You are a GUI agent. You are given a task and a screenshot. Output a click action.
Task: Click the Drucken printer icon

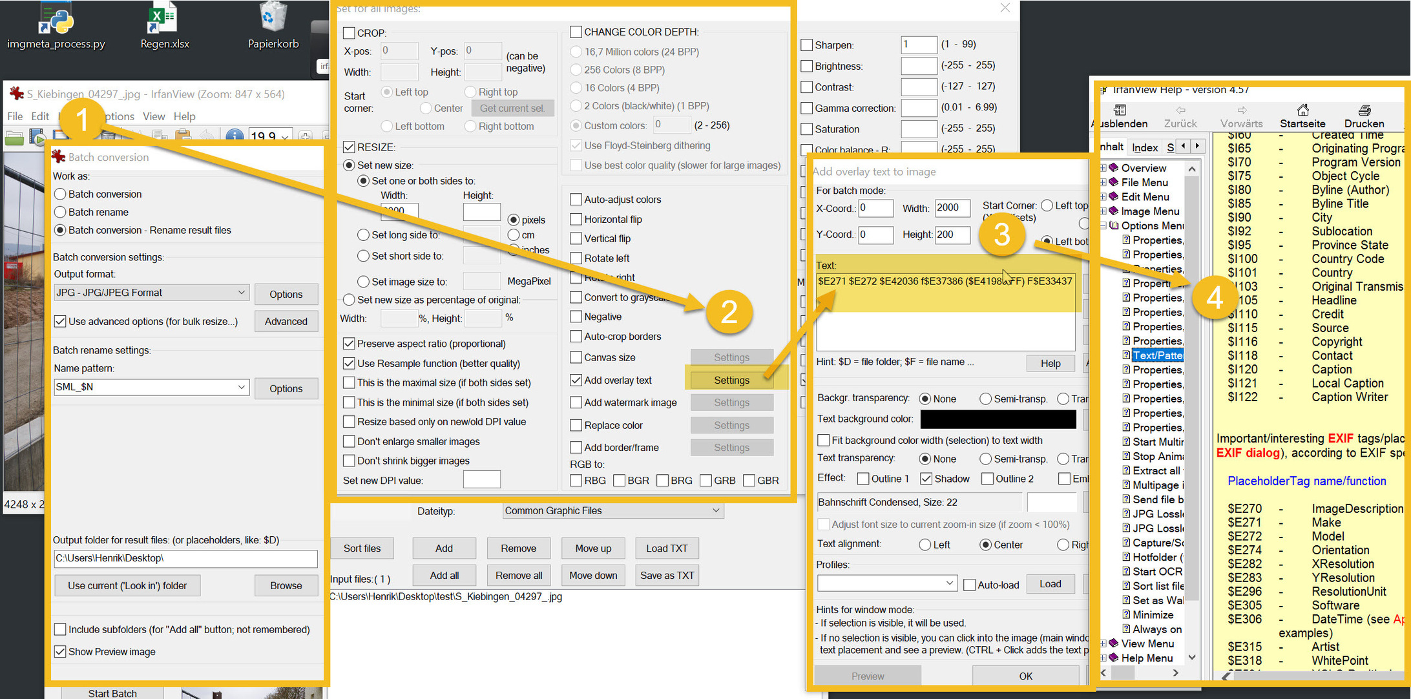click(1364, 110)
